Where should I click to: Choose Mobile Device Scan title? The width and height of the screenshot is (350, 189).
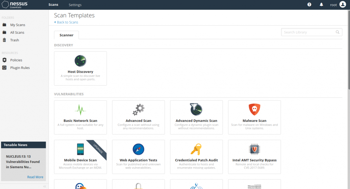80,160
